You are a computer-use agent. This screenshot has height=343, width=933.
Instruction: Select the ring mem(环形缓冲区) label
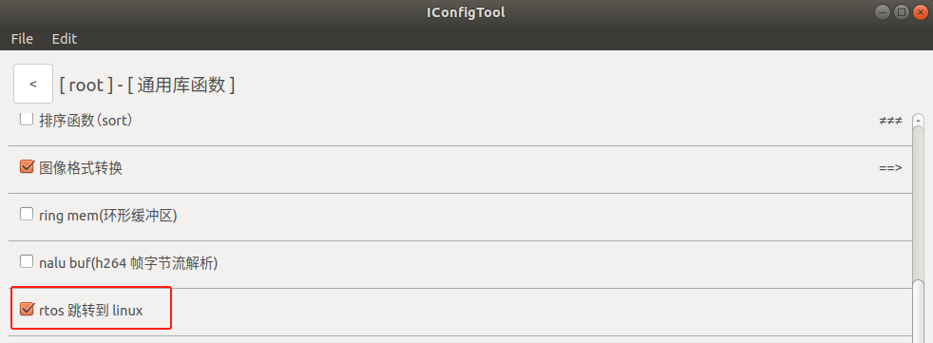coord(108,215)
